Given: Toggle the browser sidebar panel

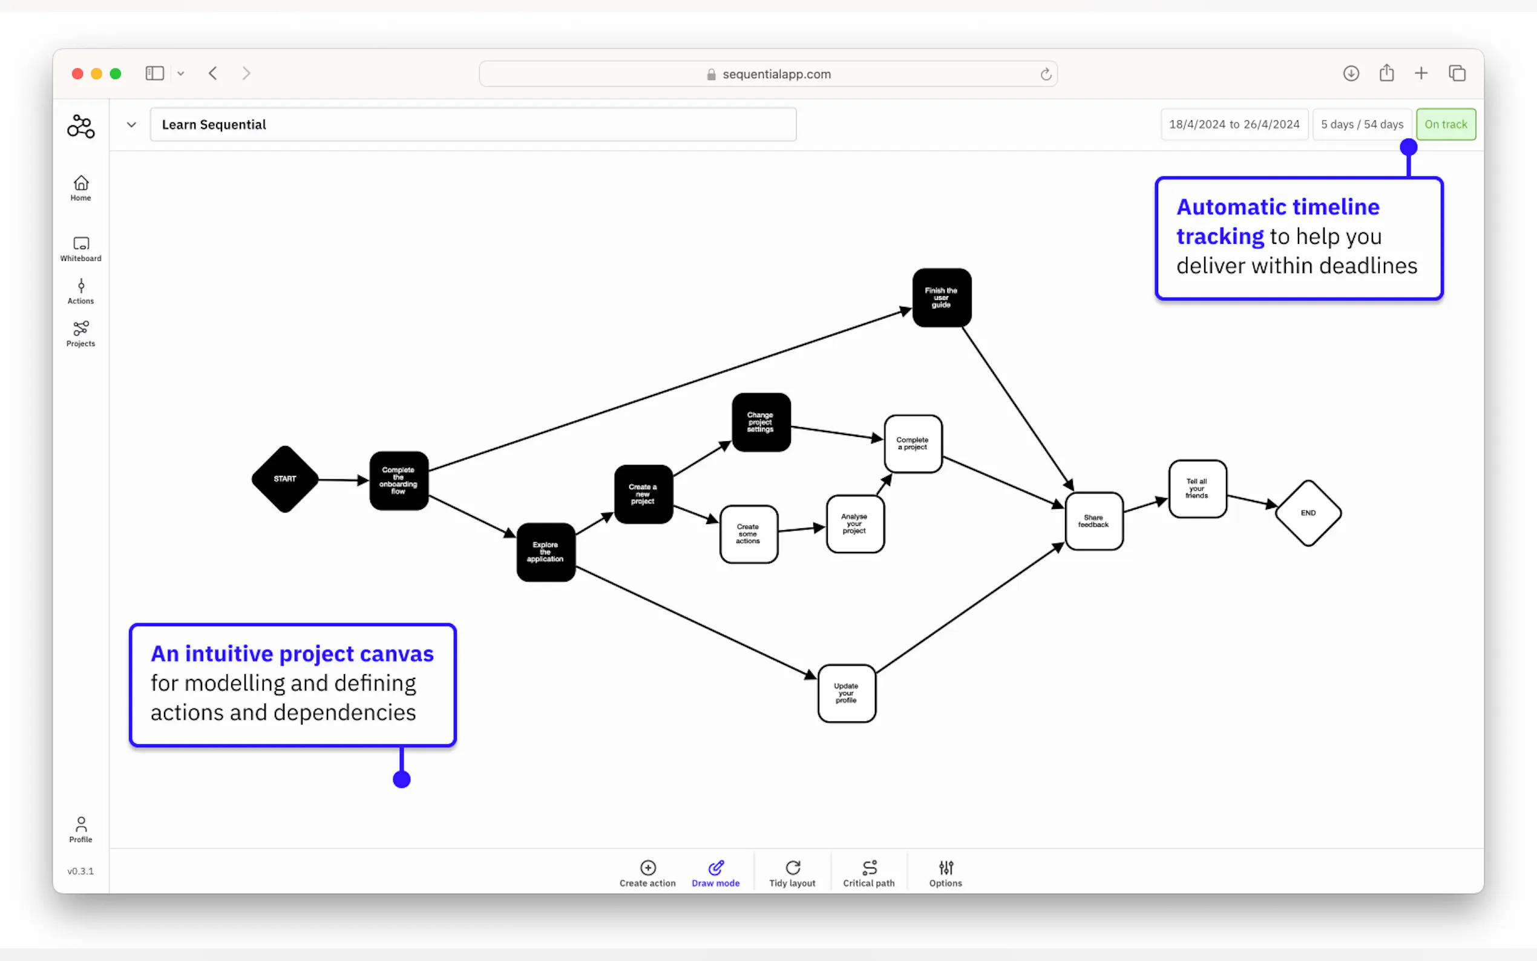Looking at the screenshot, I should tap(154, 74).
